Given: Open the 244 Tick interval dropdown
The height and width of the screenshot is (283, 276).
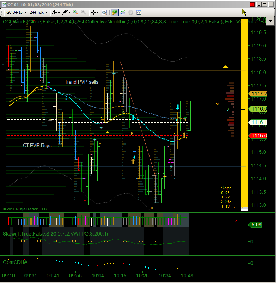Looking at the screenshot, I should pyautogui.click(x=39, y=12).
